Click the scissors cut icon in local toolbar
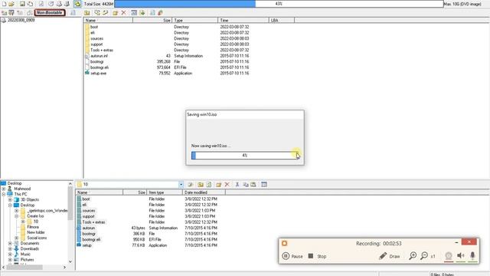The width and height of the screenshot is (490, 276). (237, 184)
